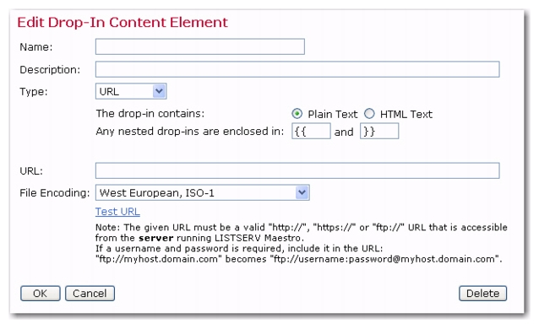Expand the Type dropdown arrow
Viewport: 539px width, 329px height.
(x=159, y=91)
